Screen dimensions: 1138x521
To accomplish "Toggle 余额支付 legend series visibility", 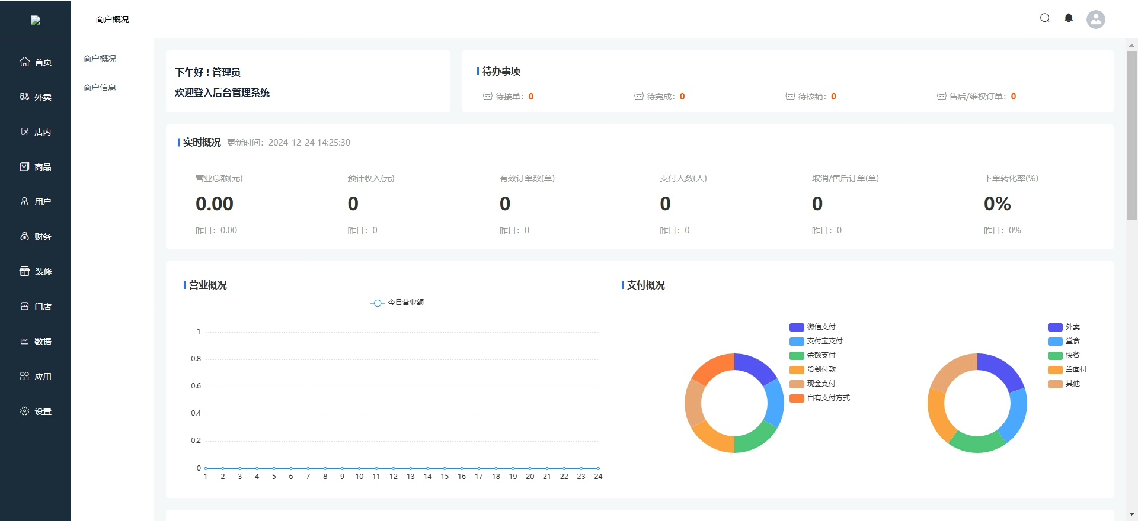I will 813,355.
